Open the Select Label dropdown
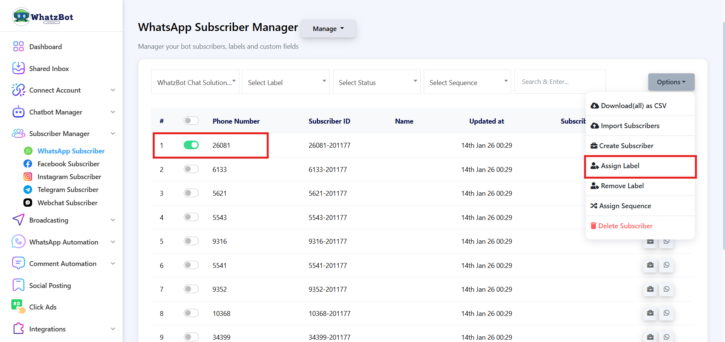This screenshot has height=342, width=725. click(285, 82)
